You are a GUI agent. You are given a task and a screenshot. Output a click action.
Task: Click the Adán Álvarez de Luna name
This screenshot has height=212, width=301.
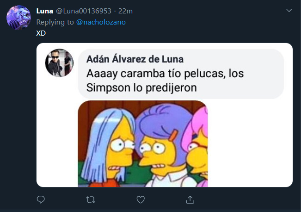click(x=135, y=59)
